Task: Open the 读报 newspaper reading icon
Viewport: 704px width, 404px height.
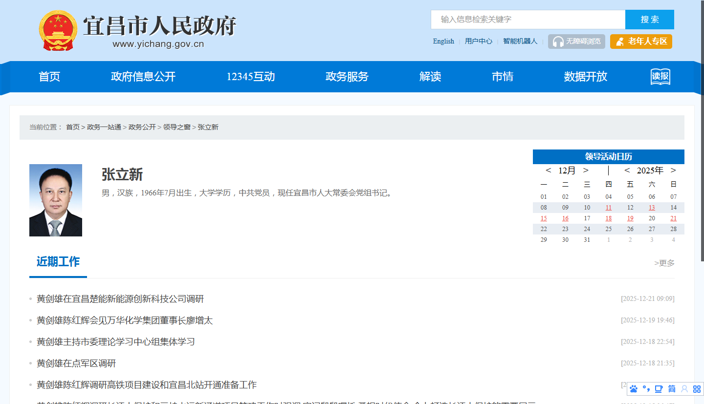Action: 660,77
